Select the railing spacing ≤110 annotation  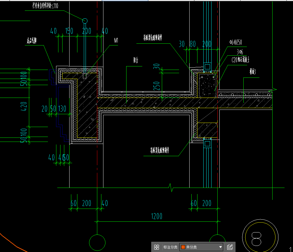(45, 6)
